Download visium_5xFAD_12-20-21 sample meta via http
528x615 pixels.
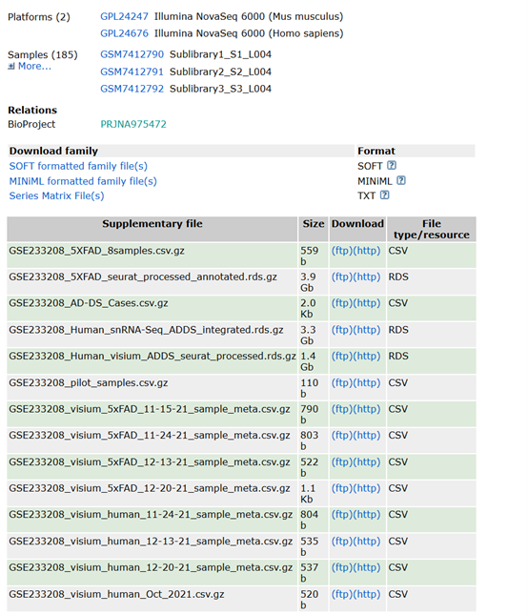point(367,488)
